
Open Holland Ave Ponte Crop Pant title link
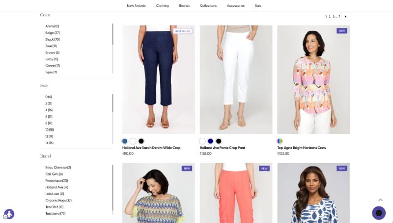(x=222, y=148)
